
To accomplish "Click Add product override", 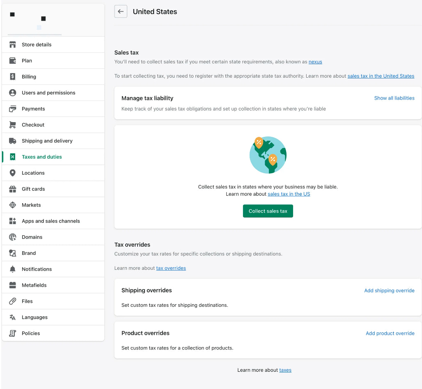I will point(390,333).
